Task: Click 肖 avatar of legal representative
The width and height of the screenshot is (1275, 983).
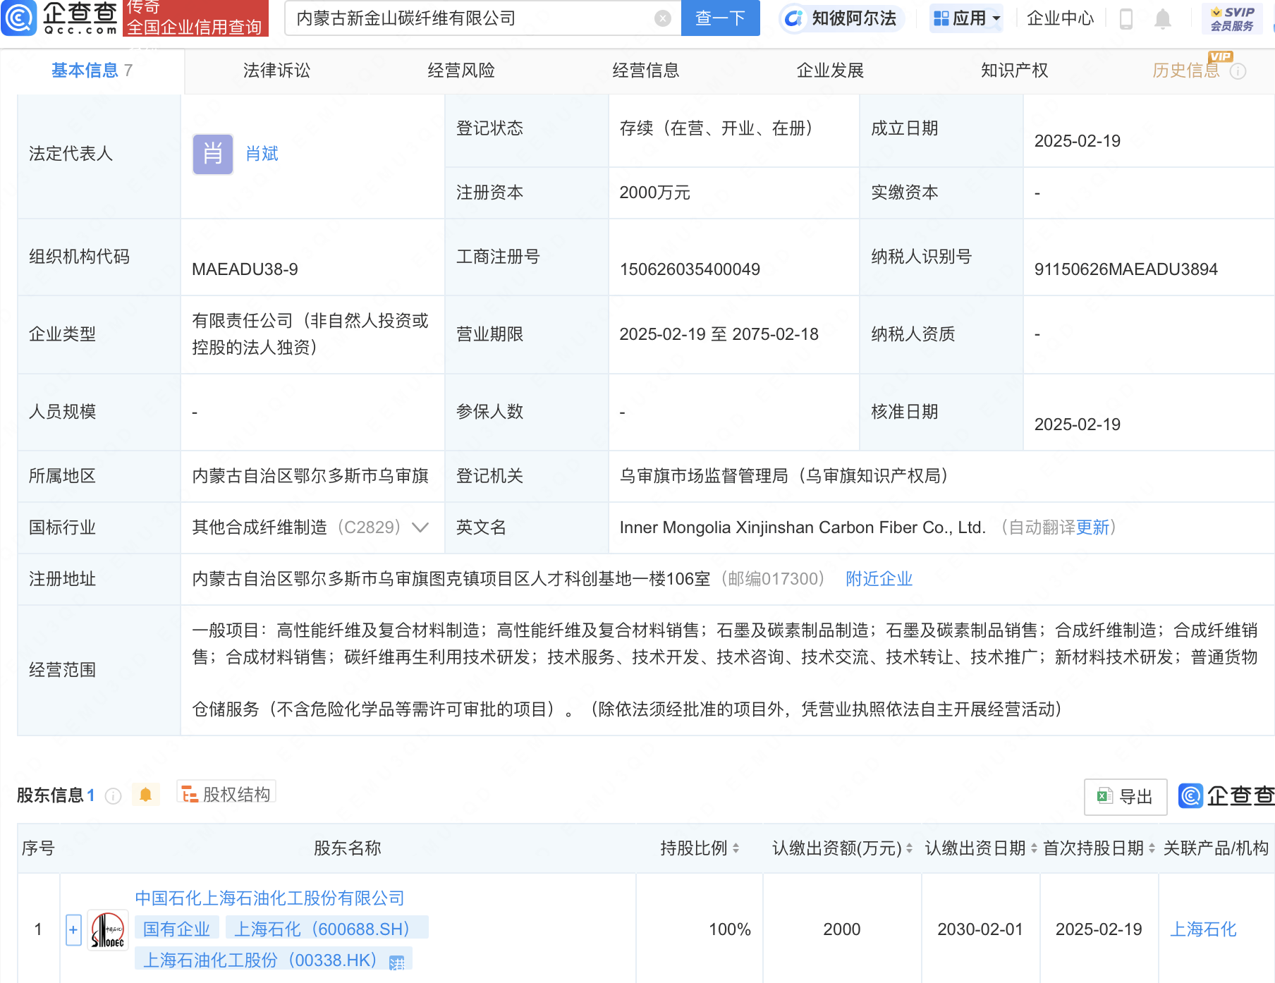Action: coord(213,154)
